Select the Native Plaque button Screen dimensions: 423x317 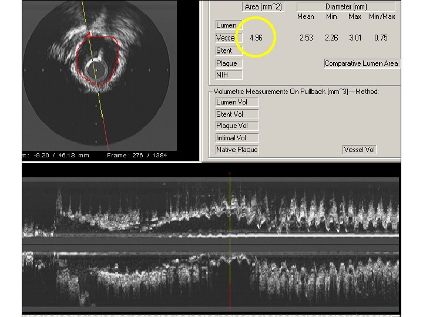click(x=237, y=150)
